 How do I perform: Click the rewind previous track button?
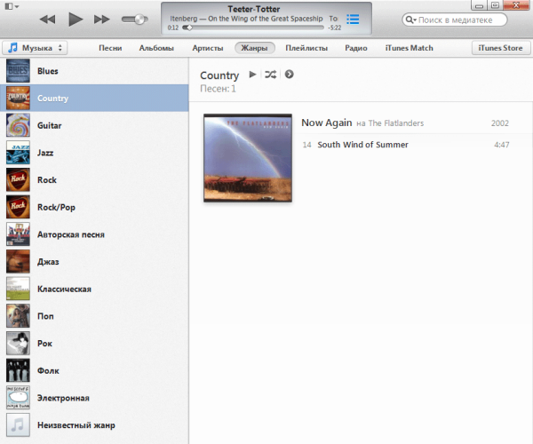pyautogui.click(x=47, y=20)
